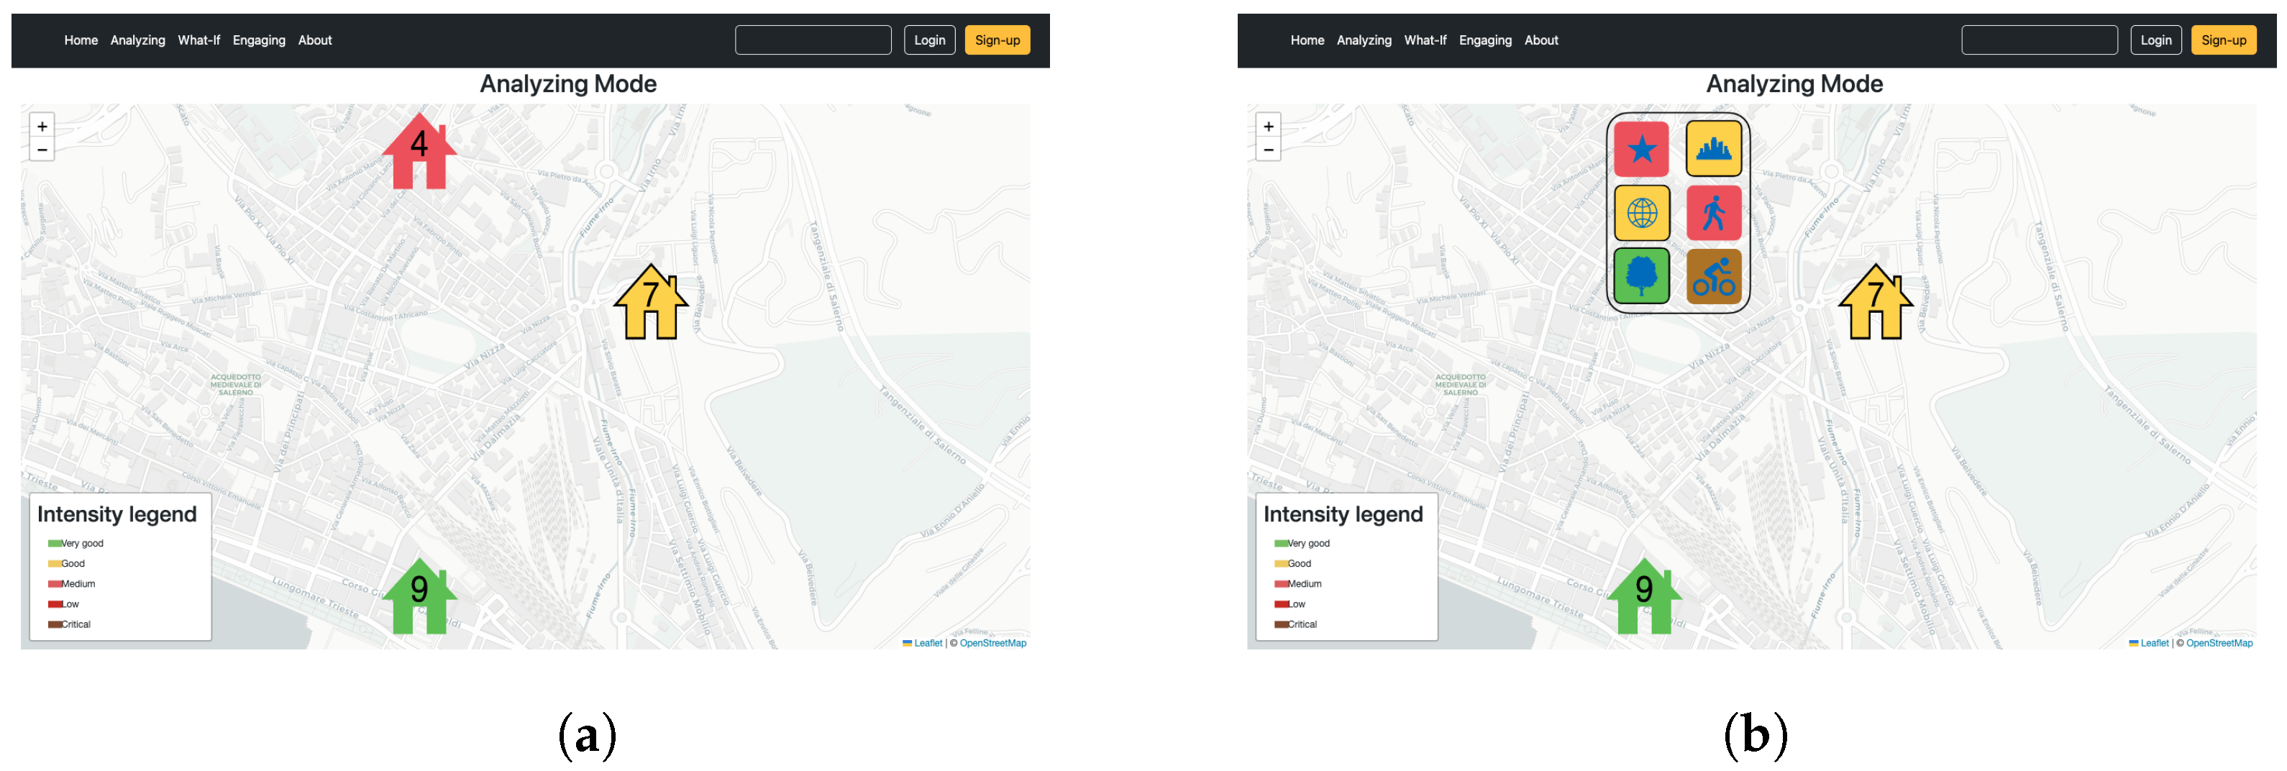
Task: Click green house marker 9 in panel (a)
Action: pos(419,597)
